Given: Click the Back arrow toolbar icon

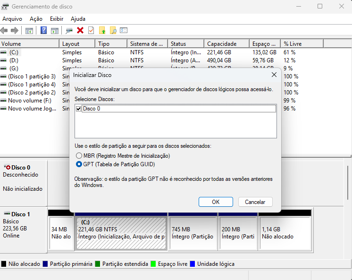Looking at the screenshot, I should pos(4,30).
